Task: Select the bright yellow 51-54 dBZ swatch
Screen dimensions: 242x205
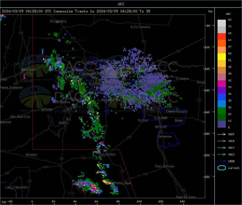Action: coord(222,57)
